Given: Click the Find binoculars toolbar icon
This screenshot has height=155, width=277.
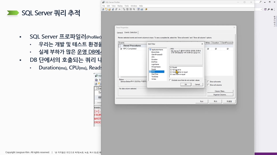Looking at the screenshot, I should [119, 9].
